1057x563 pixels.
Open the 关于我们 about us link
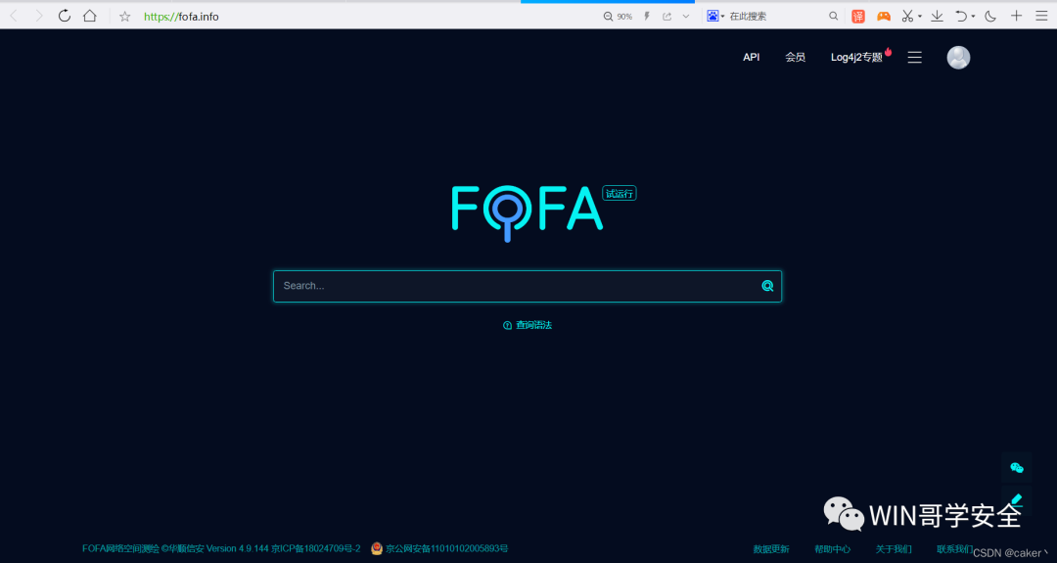click(894, 549)
